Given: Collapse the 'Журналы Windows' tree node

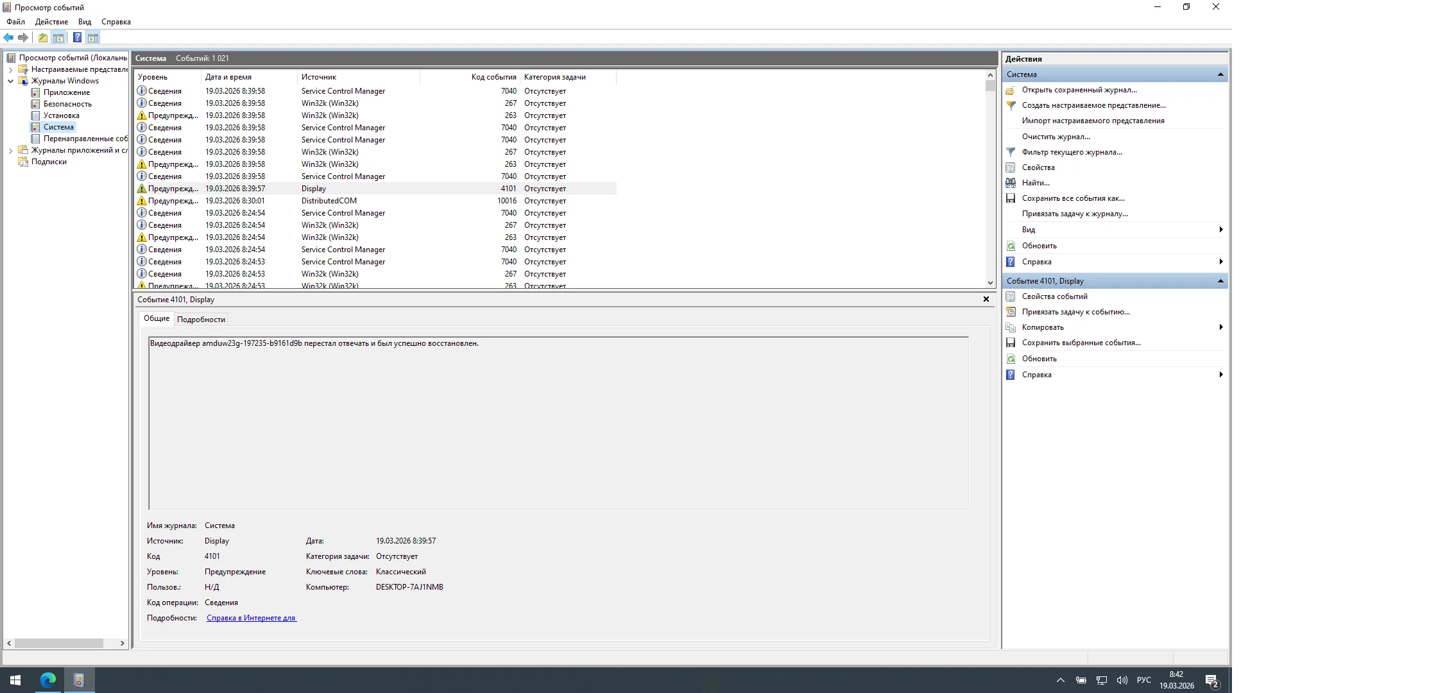Looking at the screenshot, I should (x=10, y=81).
